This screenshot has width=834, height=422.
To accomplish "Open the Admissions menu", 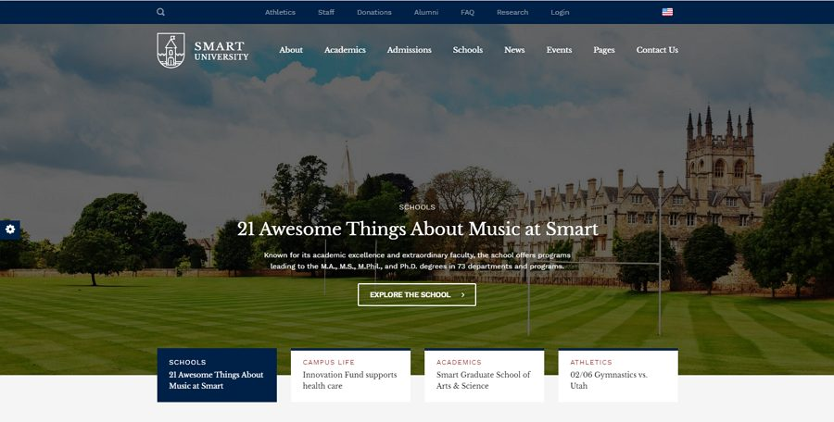I will 409,50.
